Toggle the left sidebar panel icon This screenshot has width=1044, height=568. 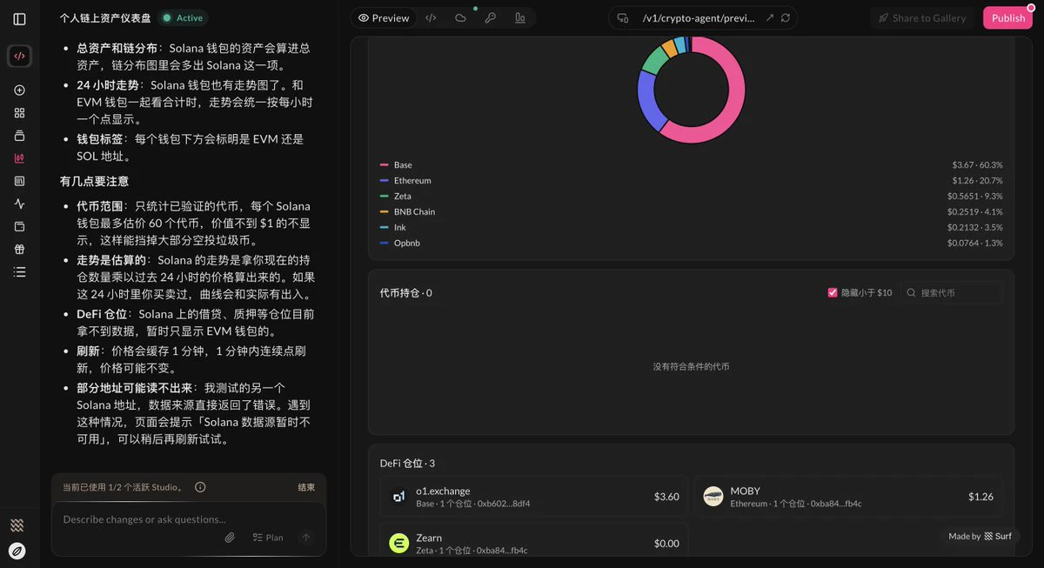point(19,18)
